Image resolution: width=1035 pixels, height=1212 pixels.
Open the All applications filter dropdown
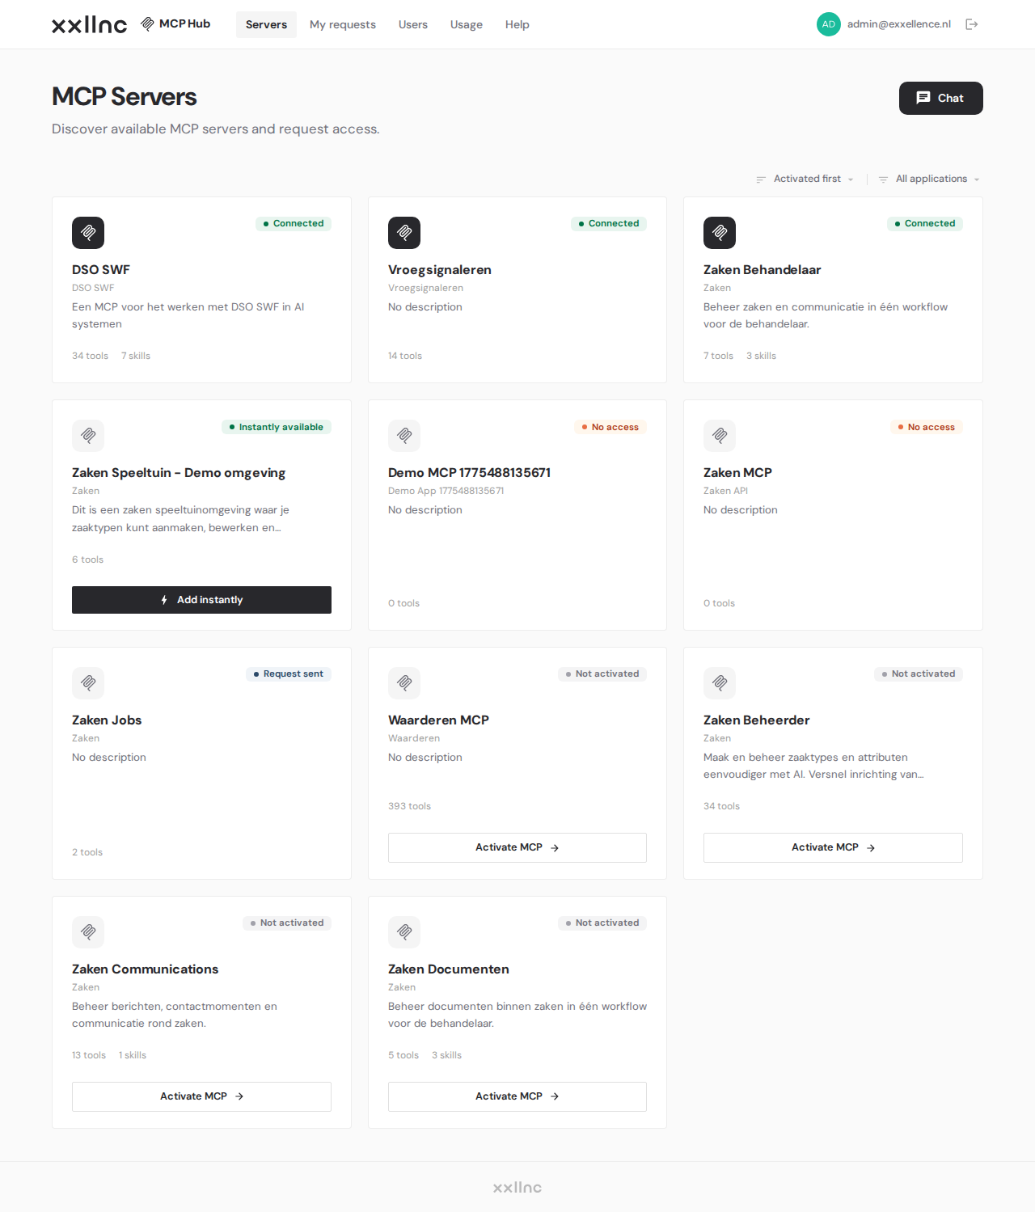pos(930,179)
